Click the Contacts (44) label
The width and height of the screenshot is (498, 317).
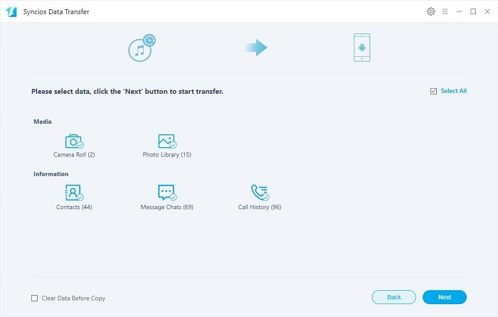point(74,208)
